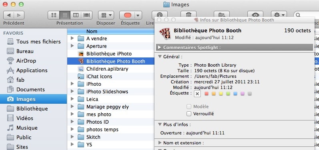This screenshot has height=150, width=319.
Task: Switch to column view mode
Action: [76, 15]
